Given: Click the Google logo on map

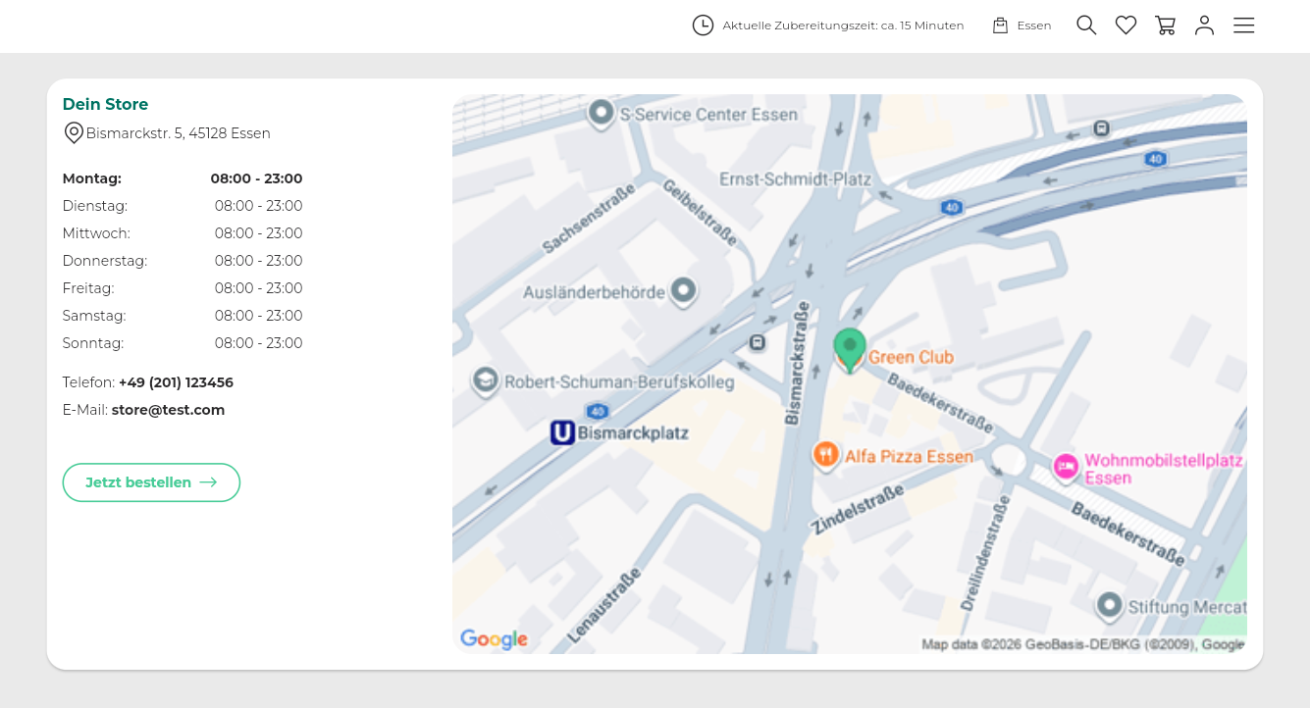Looking at the screenshot, I should [494, 639].
